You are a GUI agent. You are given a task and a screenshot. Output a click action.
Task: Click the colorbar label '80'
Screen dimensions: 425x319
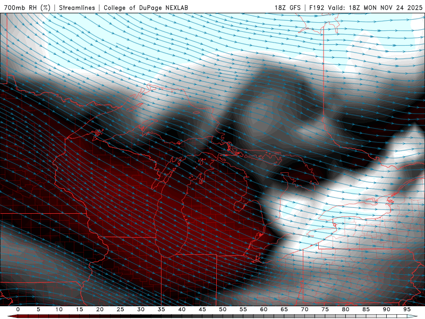pos(345,309)
